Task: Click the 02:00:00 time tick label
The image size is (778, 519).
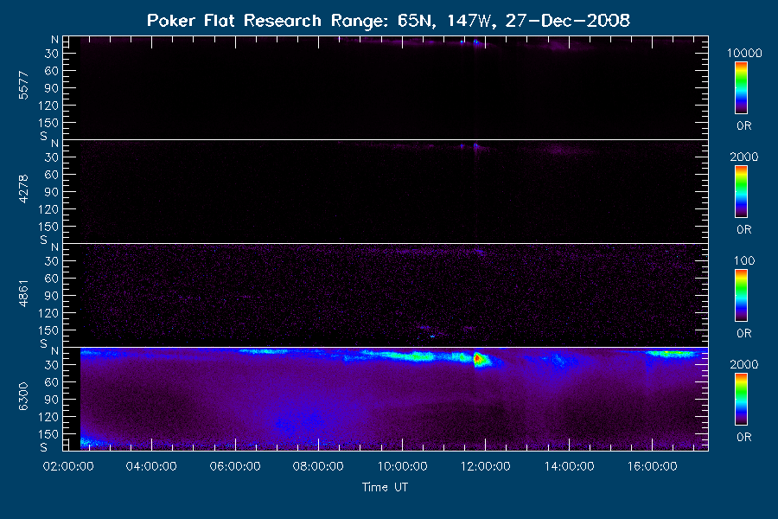Action: point(68,466)
